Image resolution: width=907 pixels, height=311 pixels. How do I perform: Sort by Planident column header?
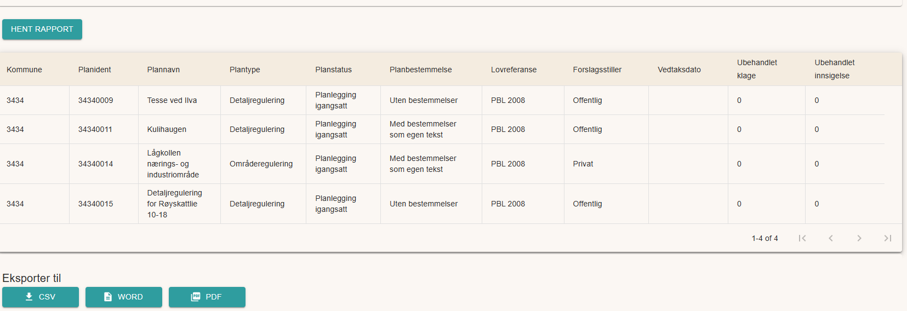(x=94, y=70)
